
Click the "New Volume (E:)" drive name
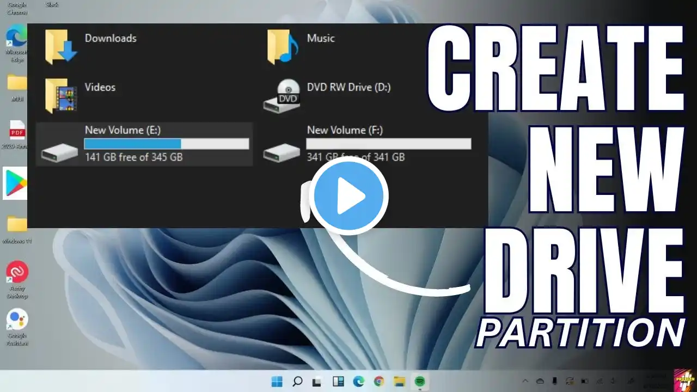(x=123, y=130)
